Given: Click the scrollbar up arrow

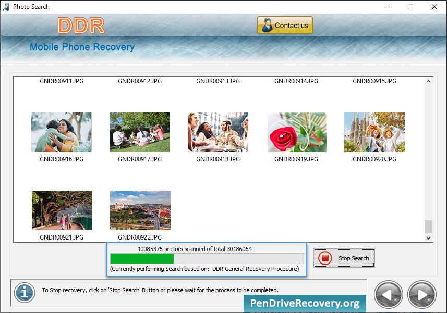Looking at the screenshot, I should click(x=428, y=81).
